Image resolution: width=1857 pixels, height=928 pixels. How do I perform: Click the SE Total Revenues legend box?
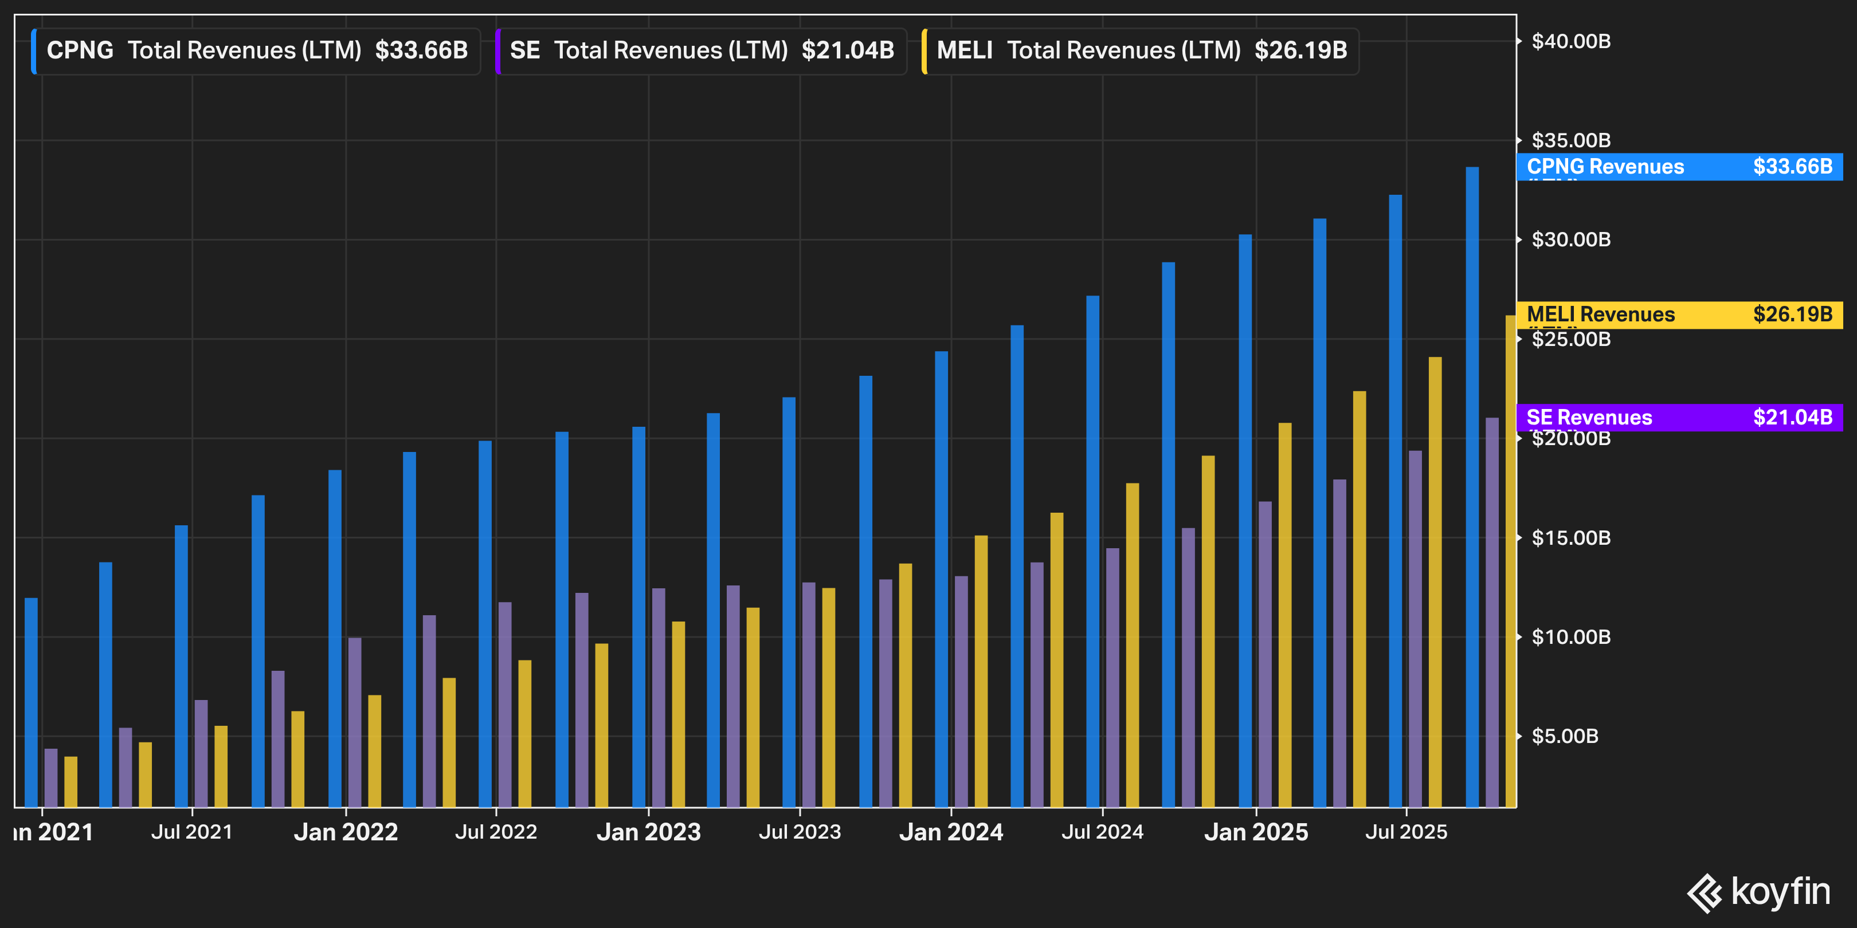702,51
